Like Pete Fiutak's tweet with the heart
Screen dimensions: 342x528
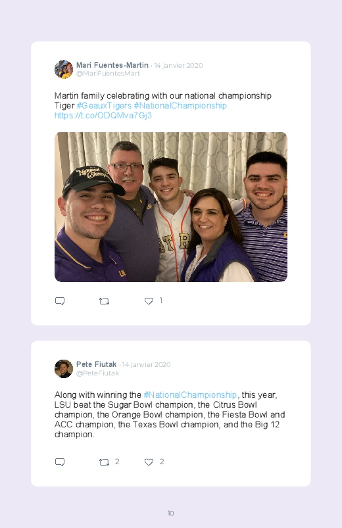(149, 462)
